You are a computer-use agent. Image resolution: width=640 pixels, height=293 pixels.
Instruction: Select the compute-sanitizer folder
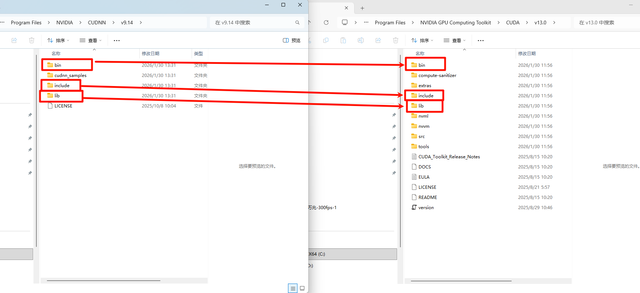click(437, 75)
